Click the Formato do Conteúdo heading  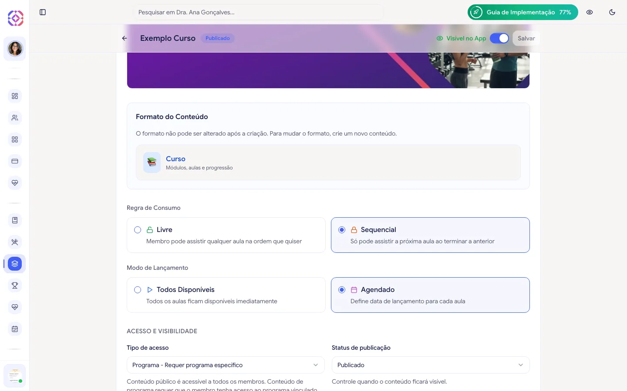click(172, 116)
